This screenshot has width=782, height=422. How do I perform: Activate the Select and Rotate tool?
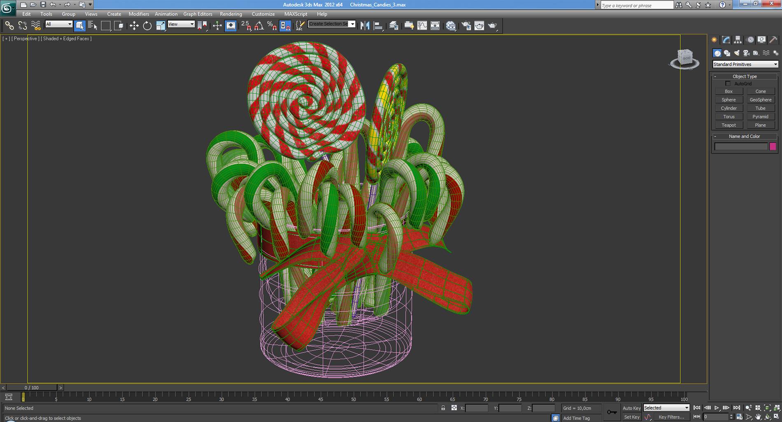(x=147, y=25)
